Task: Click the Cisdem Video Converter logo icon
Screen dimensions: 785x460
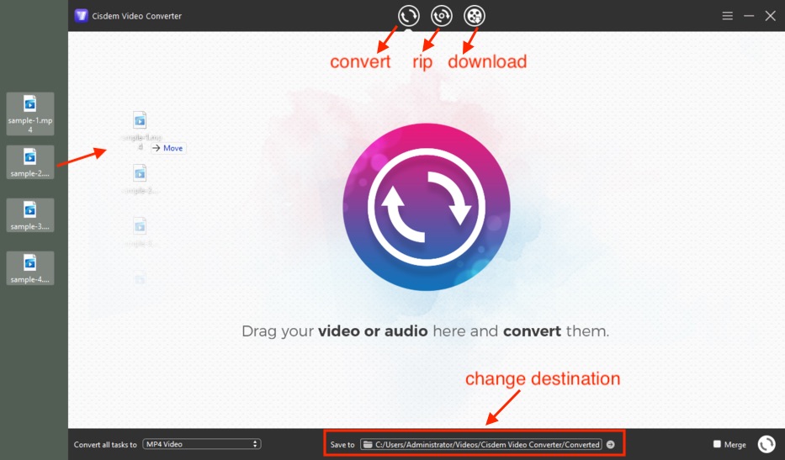Action: [x=81, y=15]
